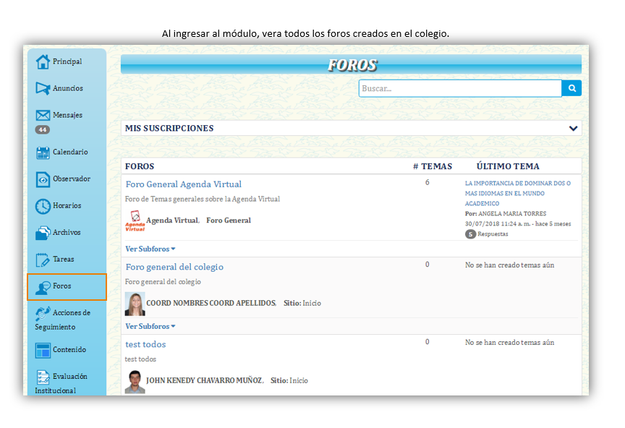This screenshot has height=428, width=625.
Task: Click the Observador eye icon
Action: click(43, 179)
